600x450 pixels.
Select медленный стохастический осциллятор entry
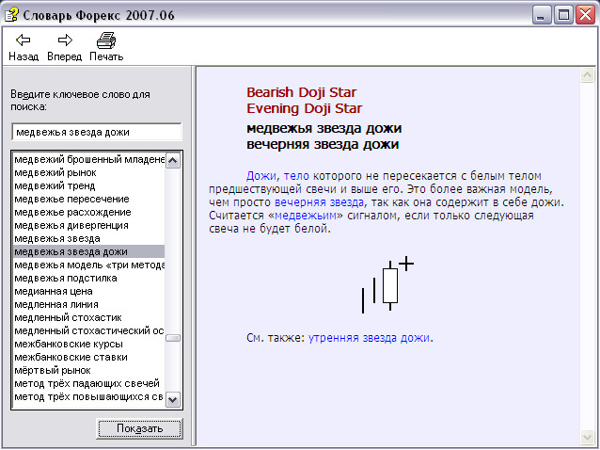[89, 330]
